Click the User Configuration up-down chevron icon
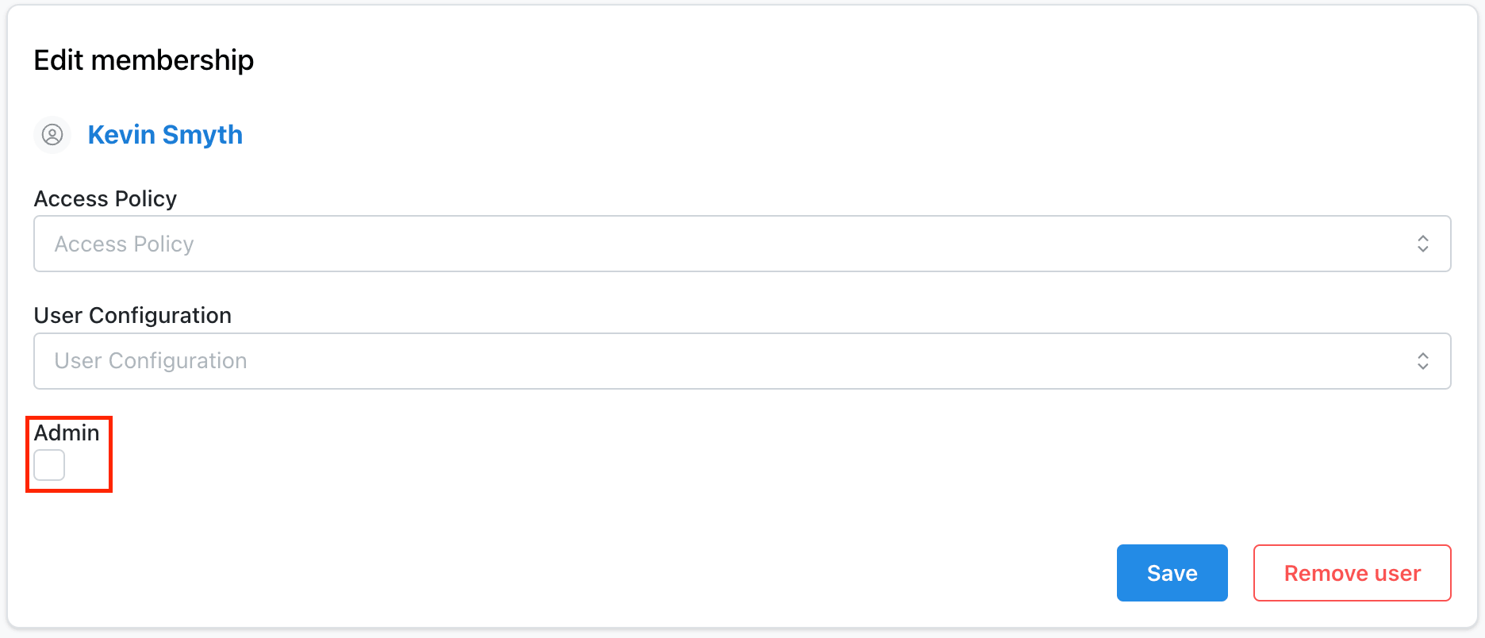Viewport: 1485px width, 638px height. 1422,361
